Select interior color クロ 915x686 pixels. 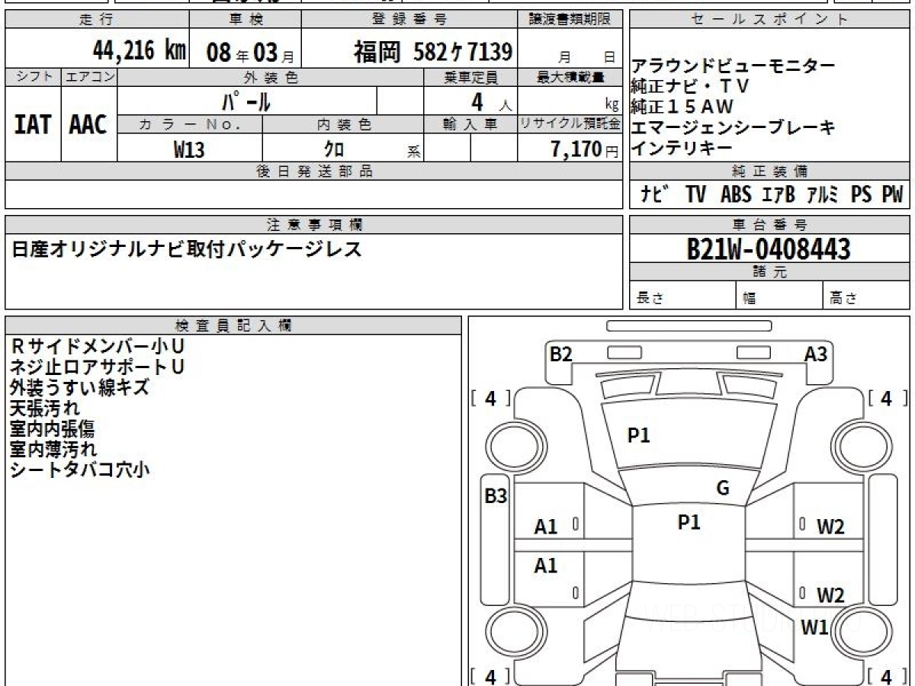pos(334,149)
